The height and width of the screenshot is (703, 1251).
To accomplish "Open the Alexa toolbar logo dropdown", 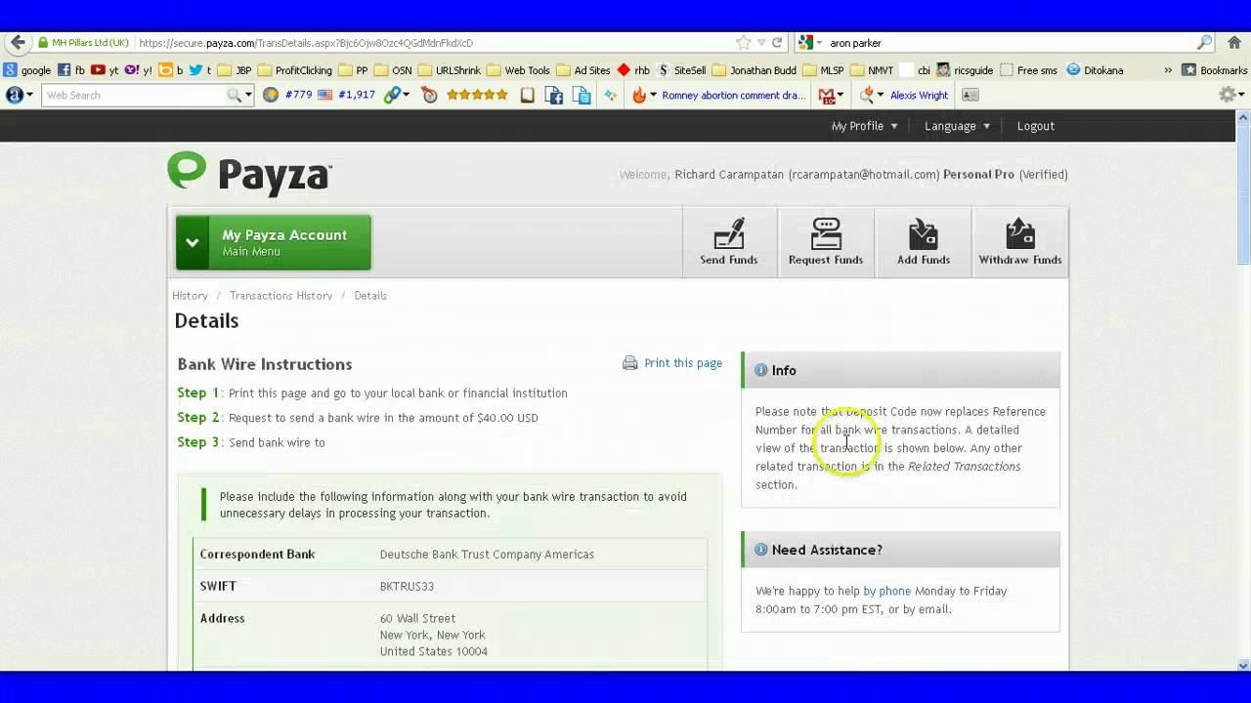I will (20, 96).
